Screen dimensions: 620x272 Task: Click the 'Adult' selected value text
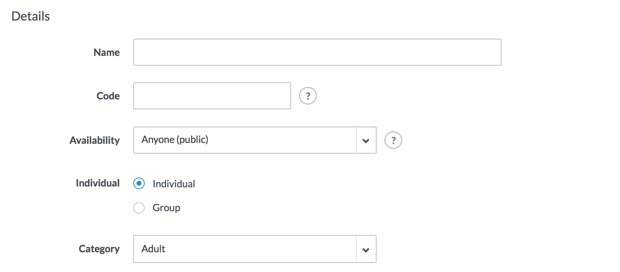click(x=153, y=249)
